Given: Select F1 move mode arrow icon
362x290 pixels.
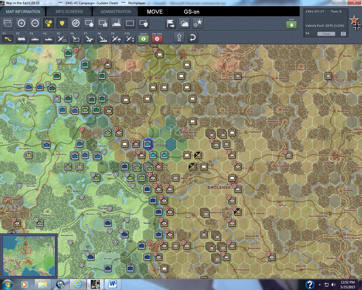Looking at the screenshot, I should click(8, 39).
